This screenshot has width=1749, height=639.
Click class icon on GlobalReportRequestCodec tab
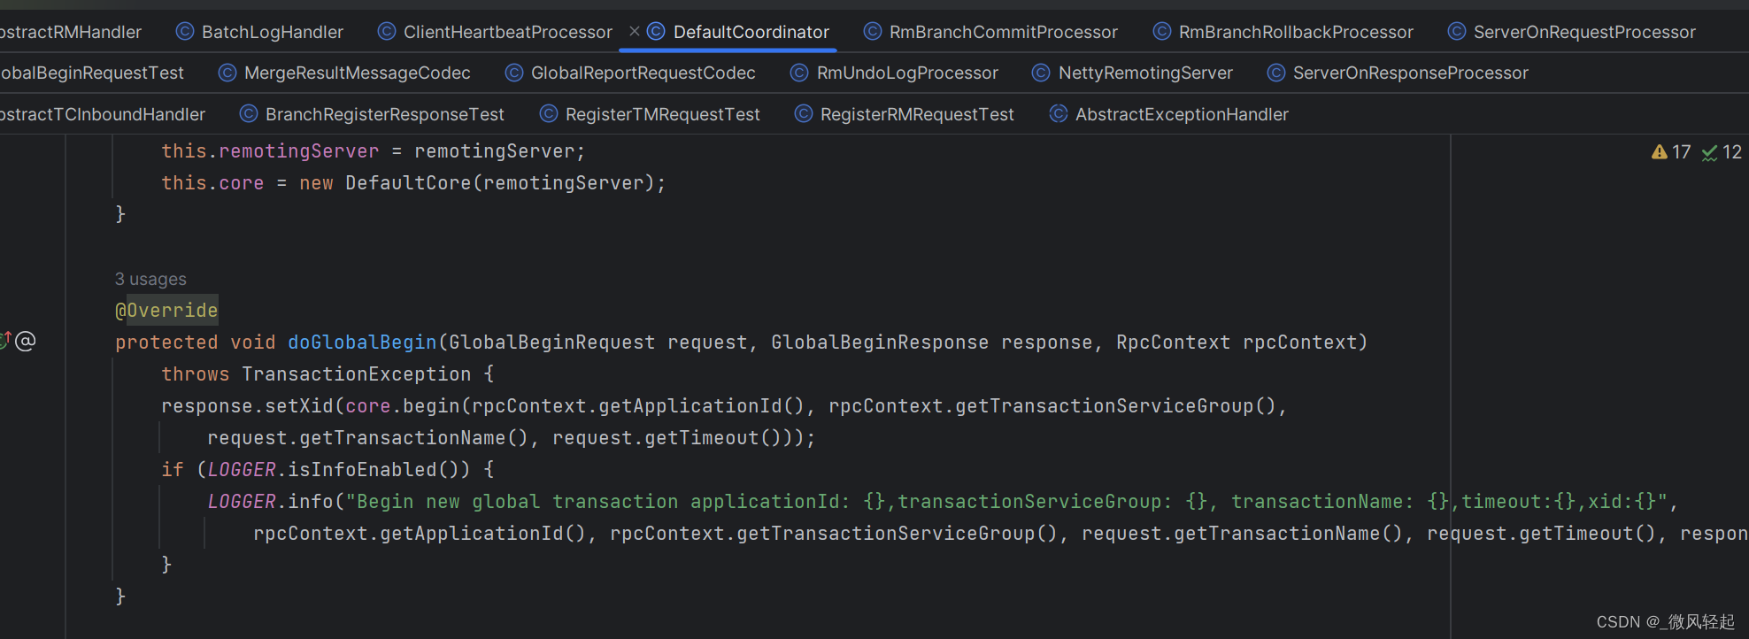click(x=514, y=73)
